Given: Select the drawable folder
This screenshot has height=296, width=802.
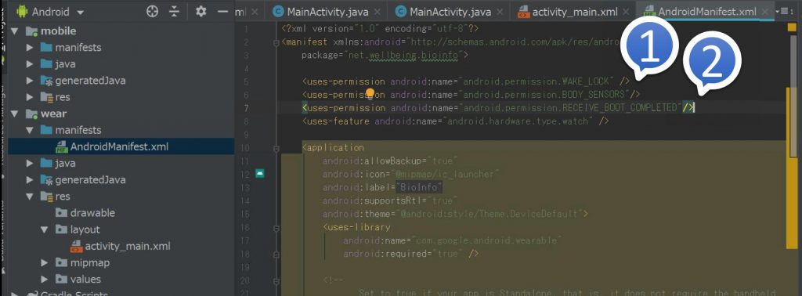Looking at the screenshot, I should [x=92, y=213].
